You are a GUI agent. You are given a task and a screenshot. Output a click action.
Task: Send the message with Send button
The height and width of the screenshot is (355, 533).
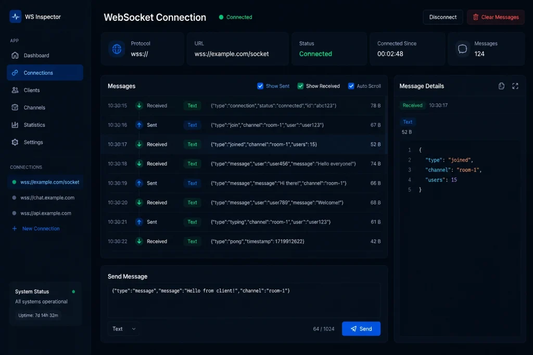[361, 328]
